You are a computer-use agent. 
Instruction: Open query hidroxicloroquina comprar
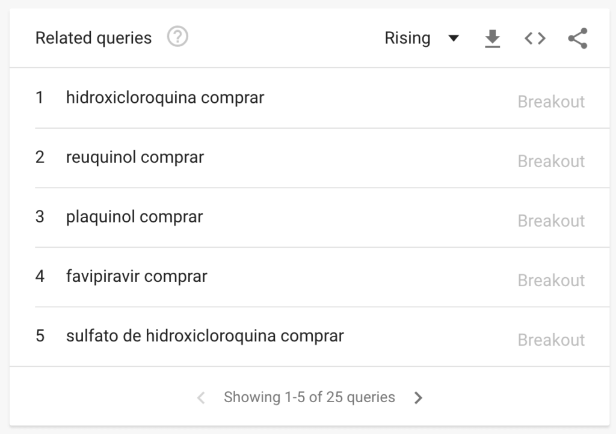pos(165,98)
